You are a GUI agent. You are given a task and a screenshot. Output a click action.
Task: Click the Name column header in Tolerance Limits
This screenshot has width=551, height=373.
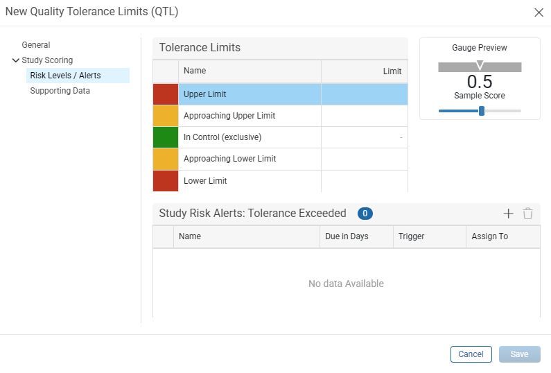tap(250, 71)
